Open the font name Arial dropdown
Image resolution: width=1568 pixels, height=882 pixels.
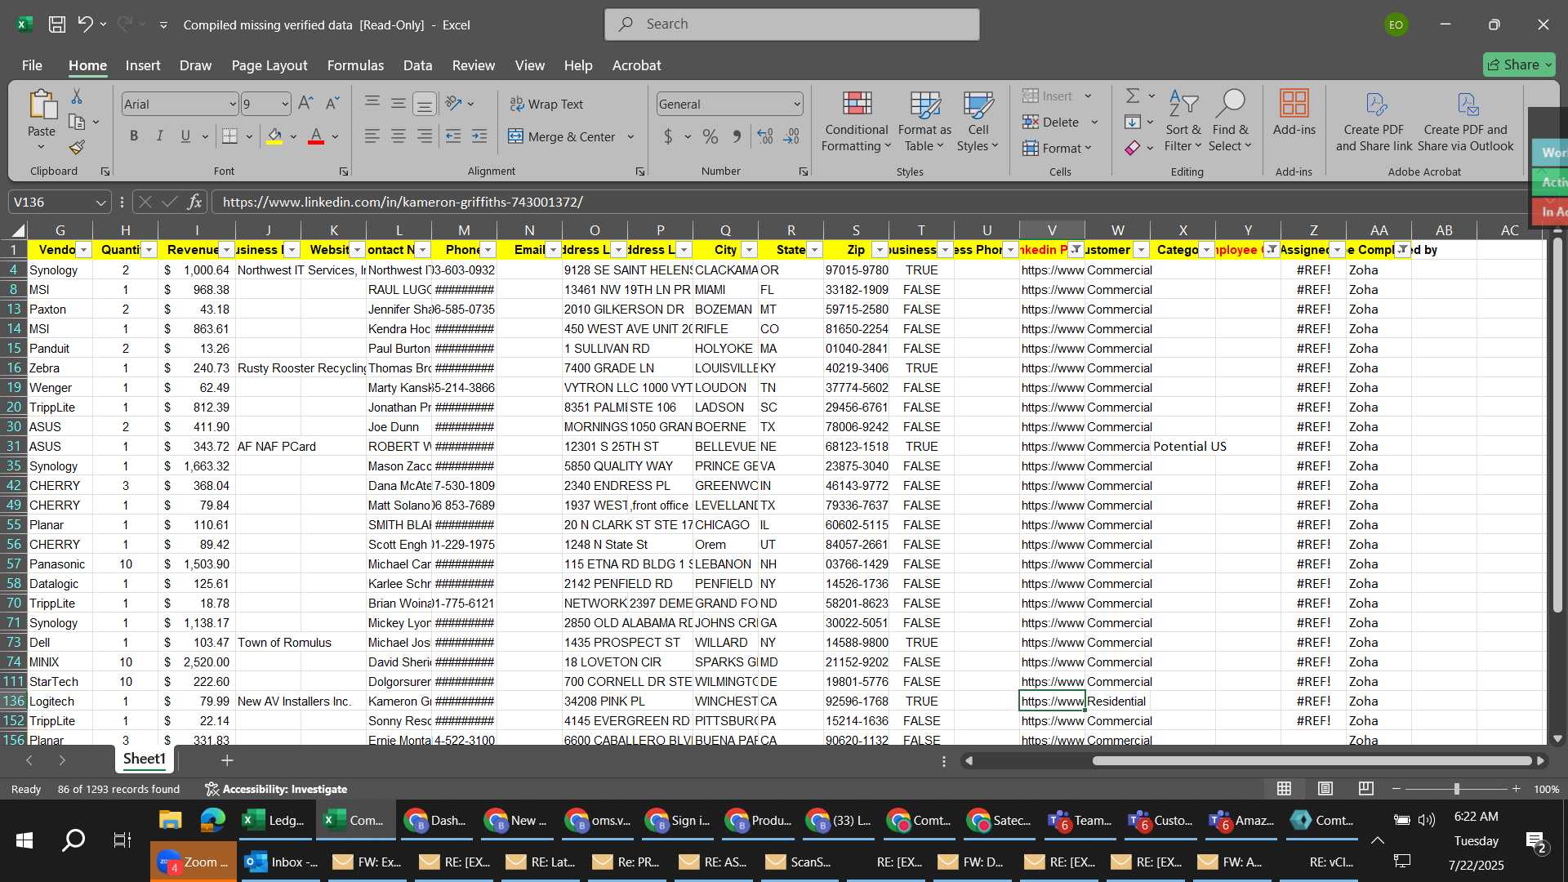tap(232, 104)
